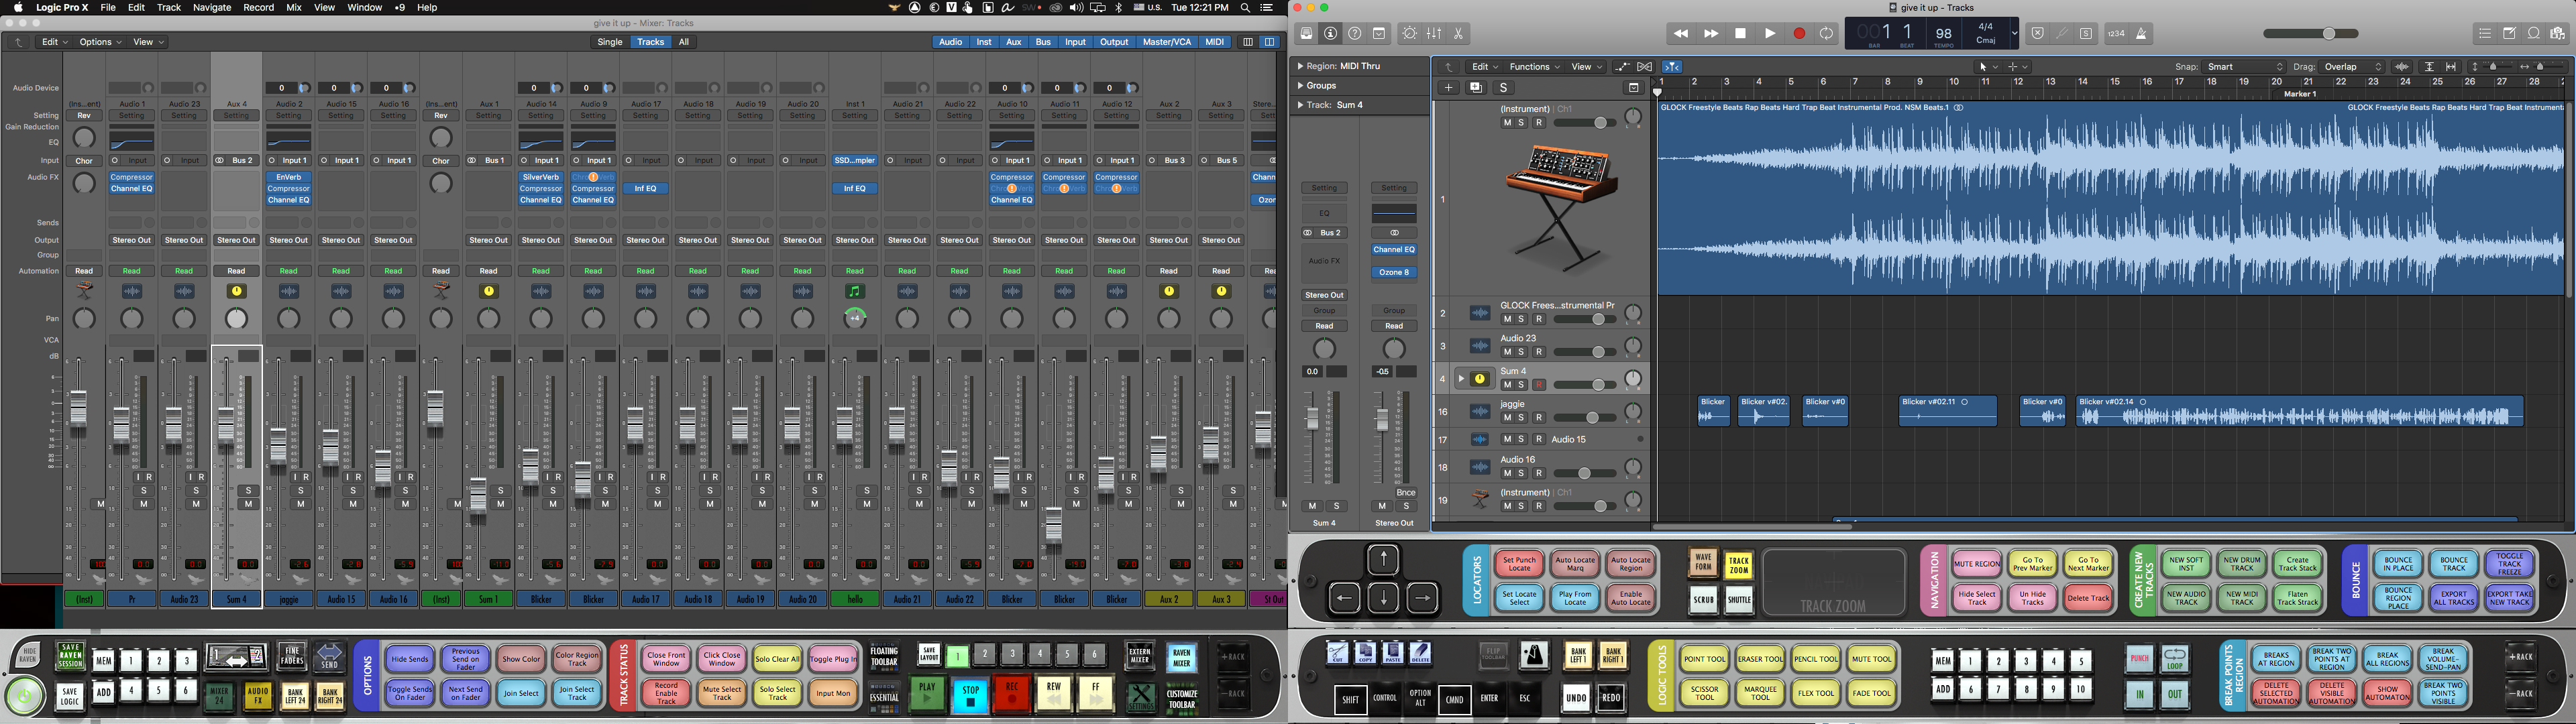This screenshot has width=2576, height=724.
Task: Open the Note Pads icon
Action: (2510, 34)
